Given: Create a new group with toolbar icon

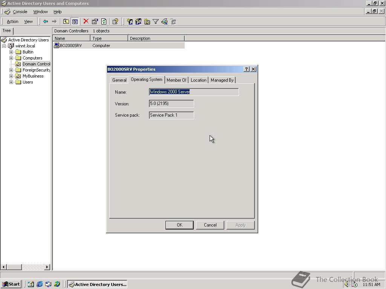Looking at the screenshot, I should pos(138,21).
